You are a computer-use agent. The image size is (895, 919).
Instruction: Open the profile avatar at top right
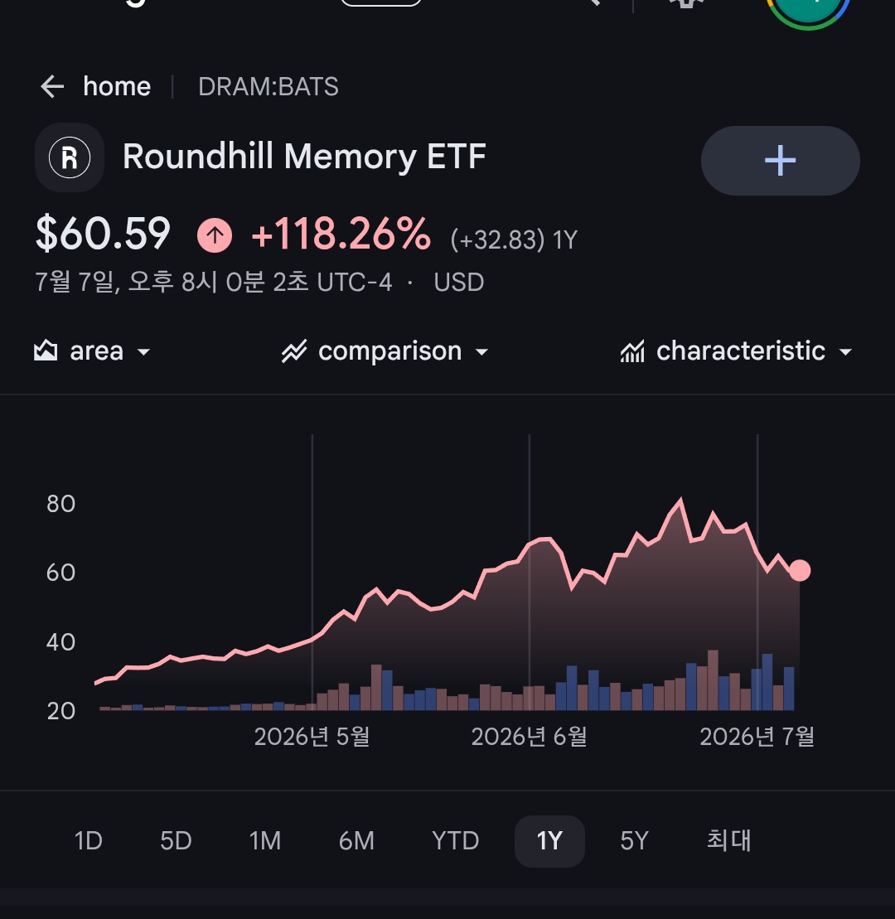tap(809, 6)
